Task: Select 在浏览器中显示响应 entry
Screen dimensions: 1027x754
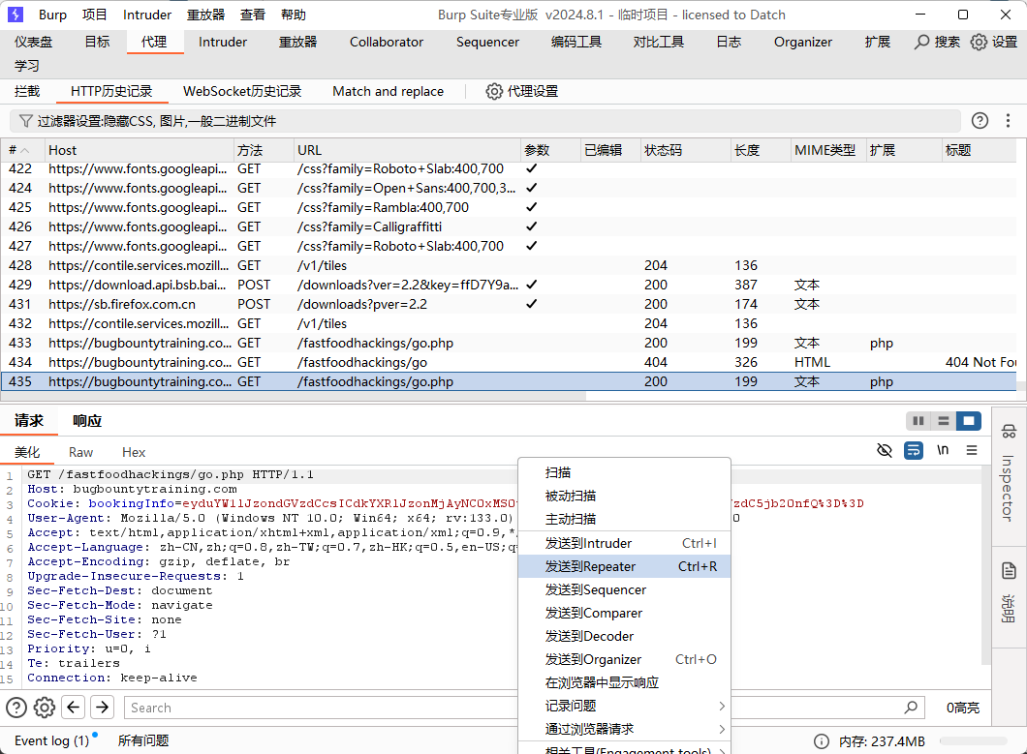Action: tap(625, 682)
